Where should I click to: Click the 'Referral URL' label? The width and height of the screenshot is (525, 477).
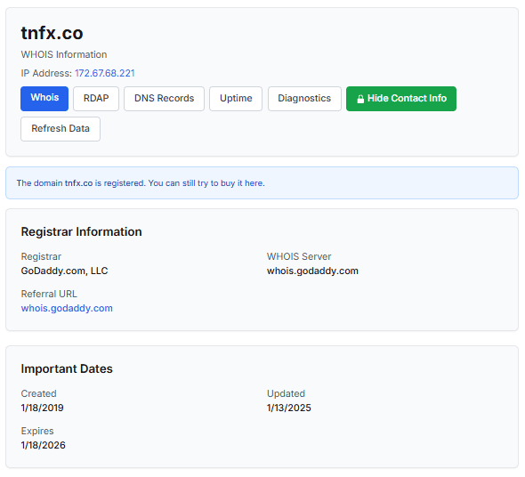[x=49, y=294]
